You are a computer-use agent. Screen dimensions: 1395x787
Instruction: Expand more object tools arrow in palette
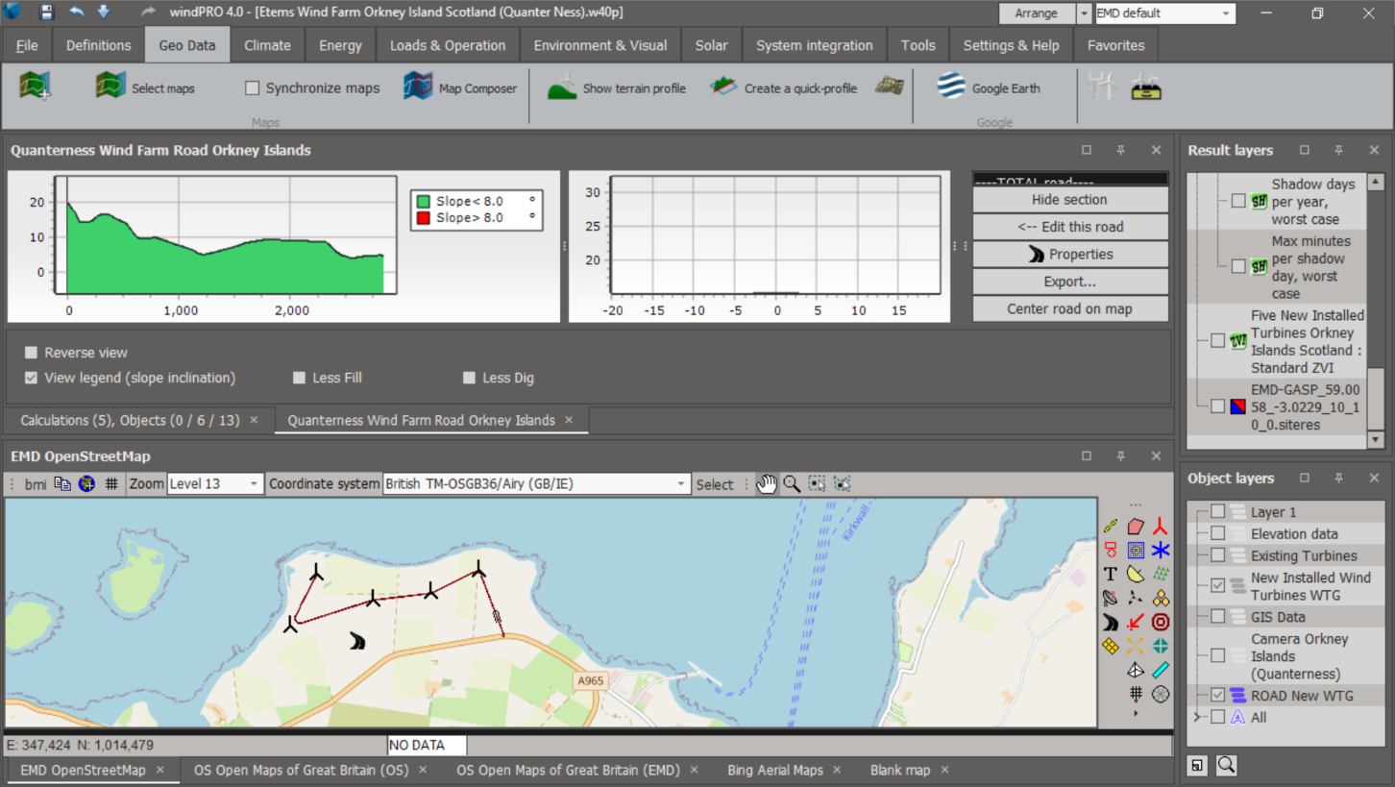coord(1136,713)
